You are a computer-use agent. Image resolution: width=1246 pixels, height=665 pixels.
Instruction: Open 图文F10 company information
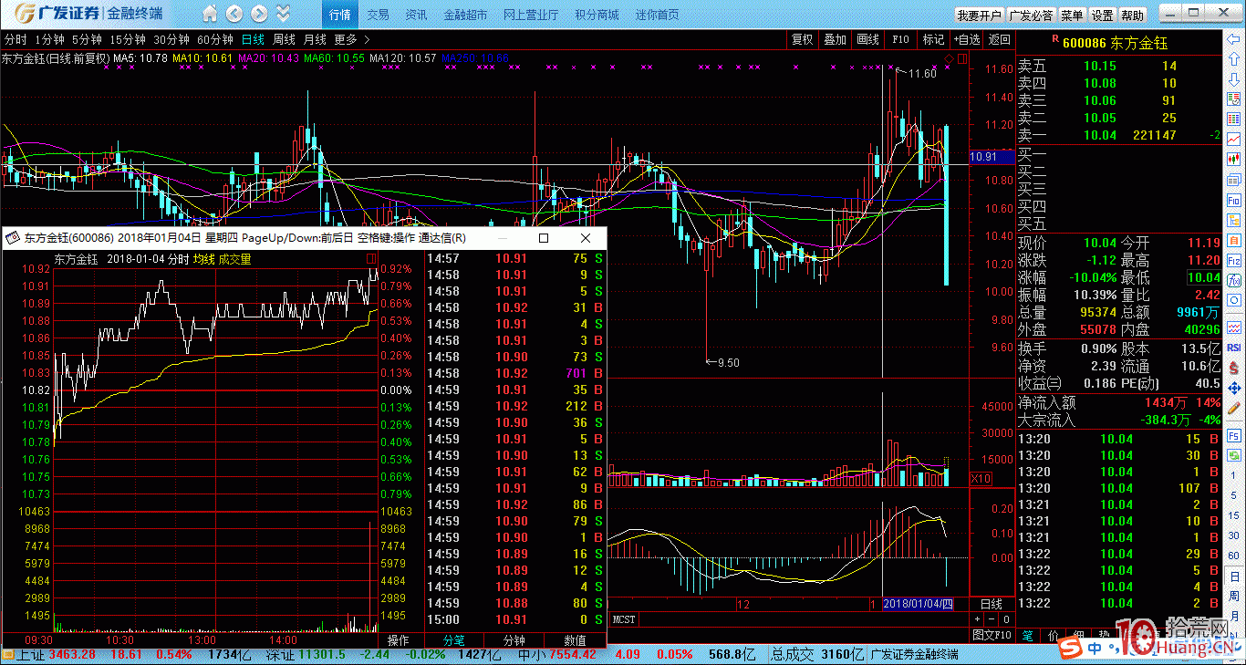992,634
